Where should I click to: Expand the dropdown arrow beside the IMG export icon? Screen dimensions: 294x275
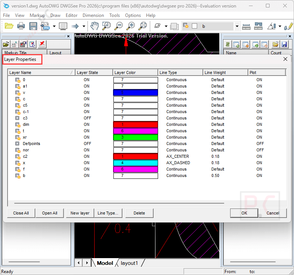pyautogui.click(x=54, y=26)
